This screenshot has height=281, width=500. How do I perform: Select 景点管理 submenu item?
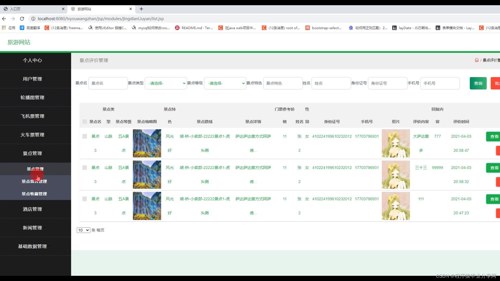pyautogui.click(x=35, y=169)
